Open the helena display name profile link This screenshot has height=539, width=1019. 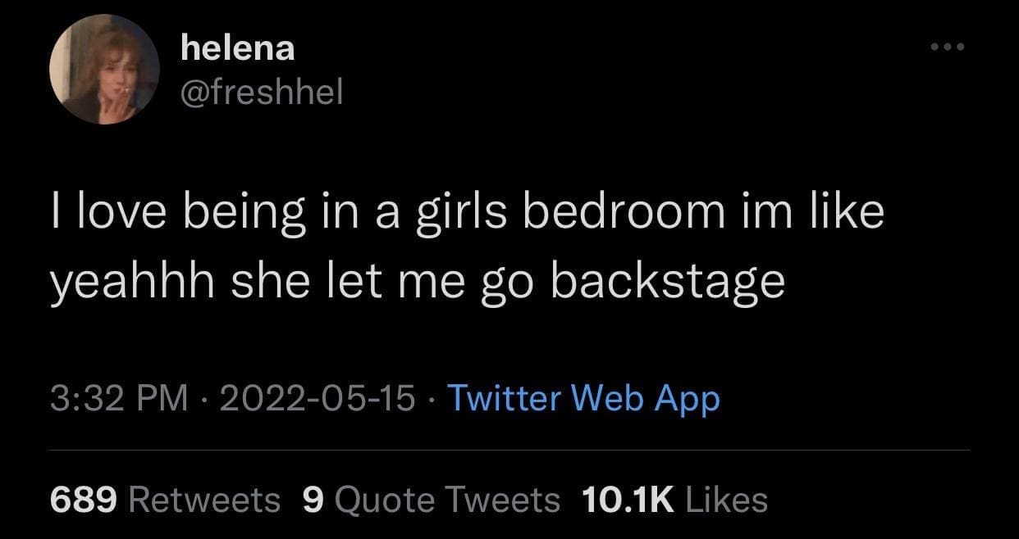pos(237,49)
